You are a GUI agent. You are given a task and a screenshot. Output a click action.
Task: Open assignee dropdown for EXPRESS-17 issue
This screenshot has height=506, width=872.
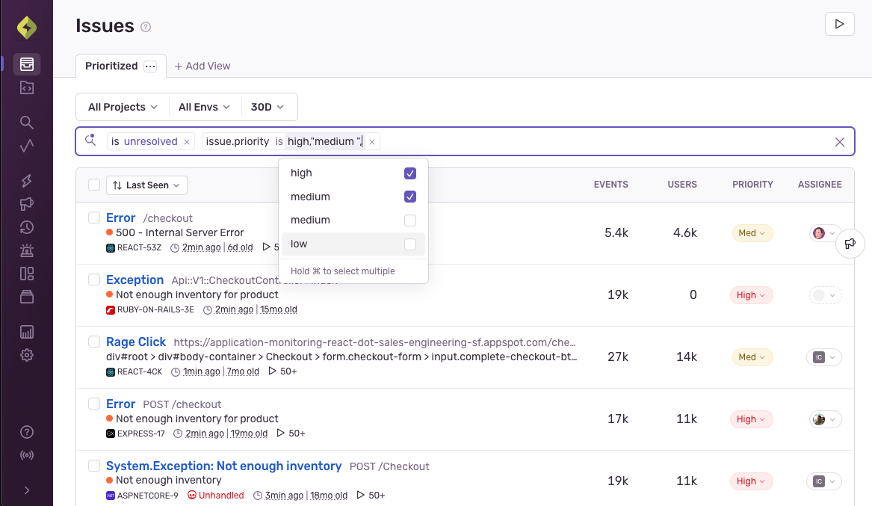(824, 419)
